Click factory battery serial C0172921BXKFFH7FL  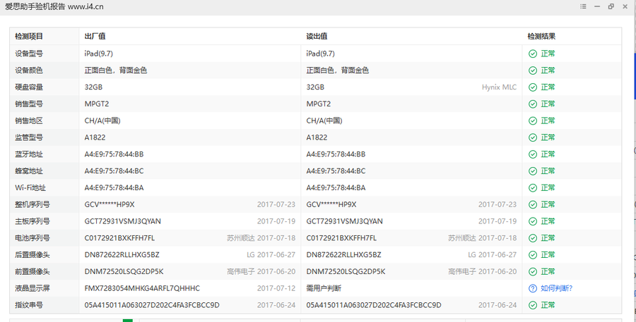(x=119, y=238)
